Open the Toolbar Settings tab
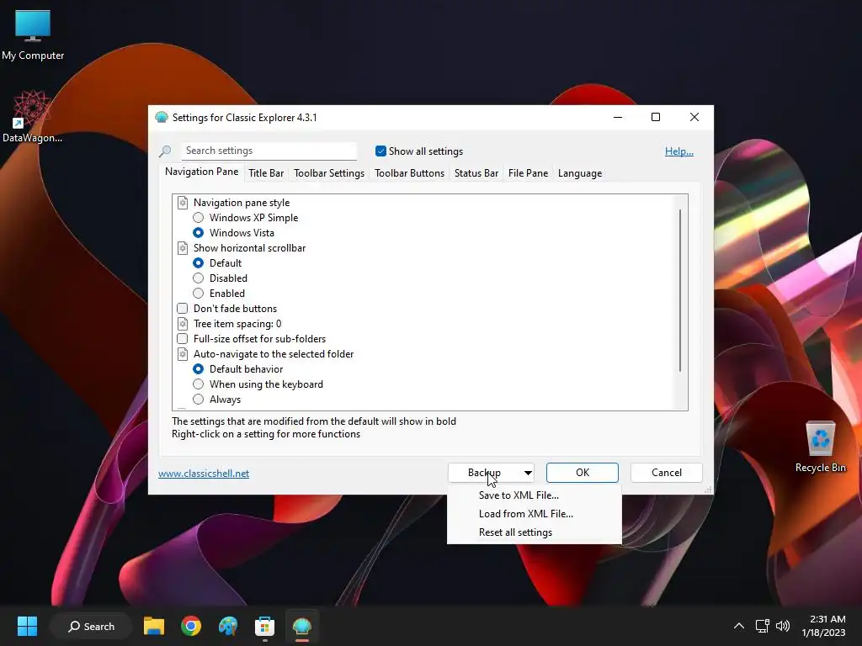Image resolution: width=862 pixels, height=646 pixels. [329, 173]
